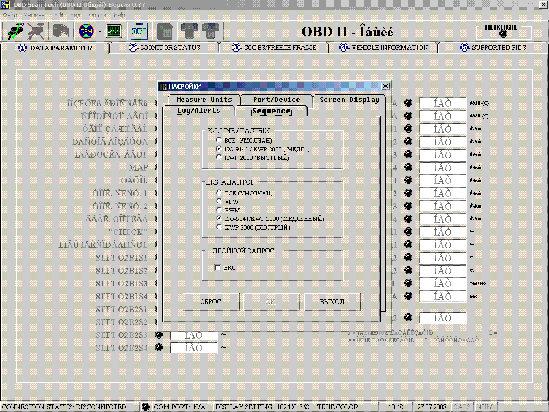This screenshot has height=412, width=549.
Task: Click the film roll recording icon
Action: coord(61,31)
